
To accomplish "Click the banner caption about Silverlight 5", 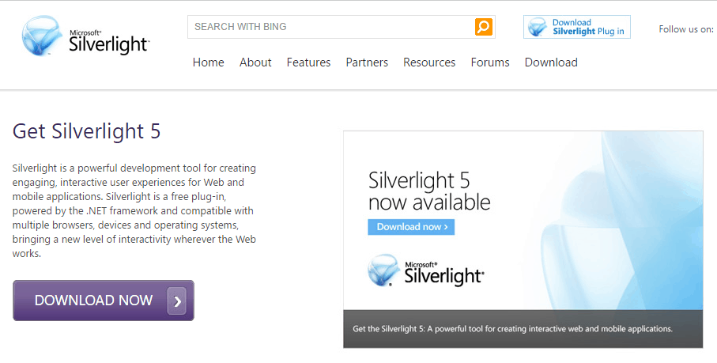I will tap(512, 329).
